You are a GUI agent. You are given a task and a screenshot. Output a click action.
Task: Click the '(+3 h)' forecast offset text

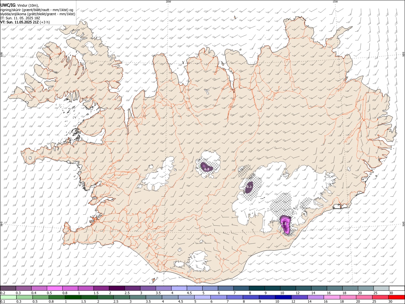45,22
